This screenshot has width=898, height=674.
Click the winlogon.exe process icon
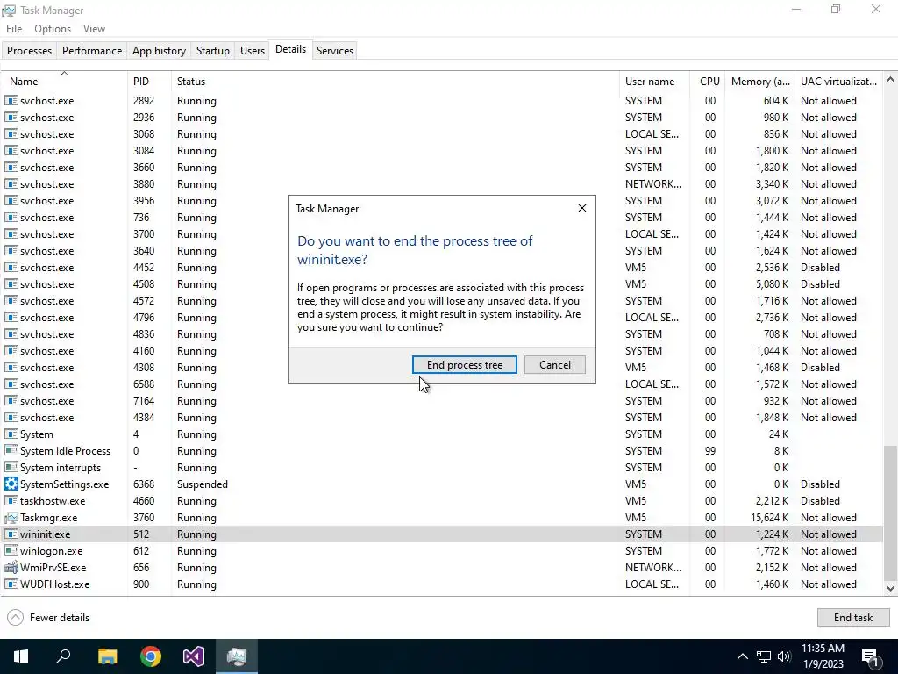point(11,551)
